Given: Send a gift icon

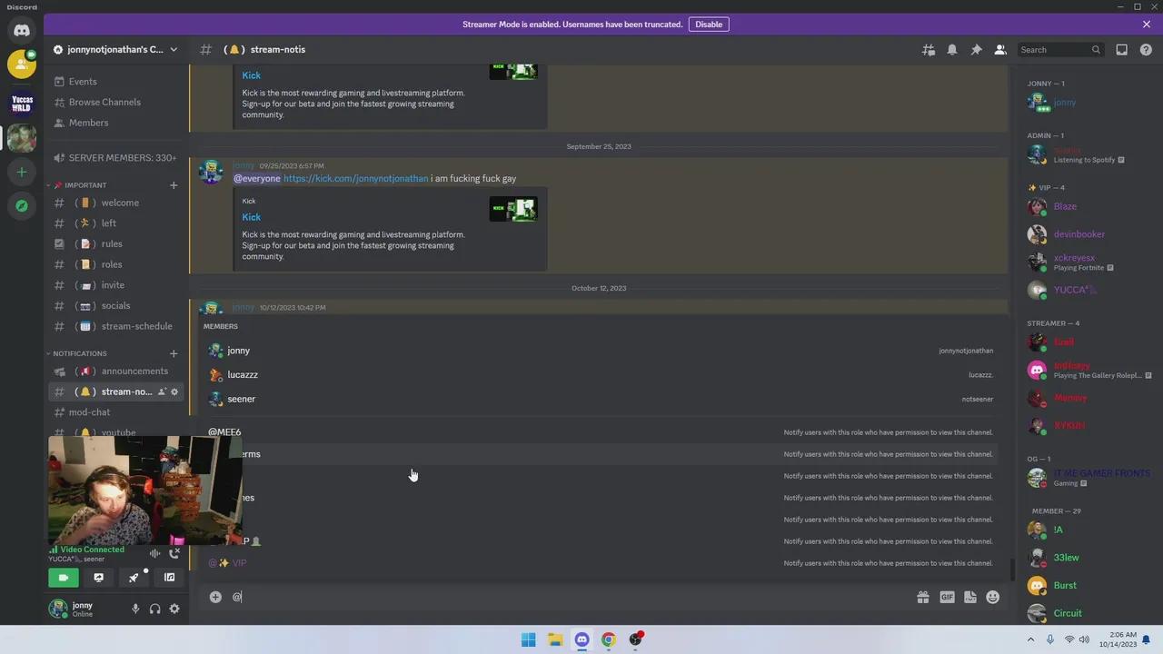Looking at the screenshot, I should pyautogui.click(x=923, y=597).
